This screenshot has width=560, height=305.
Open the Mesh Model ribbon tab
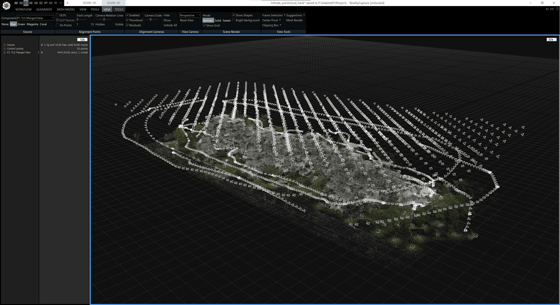[x=66, y=9]
